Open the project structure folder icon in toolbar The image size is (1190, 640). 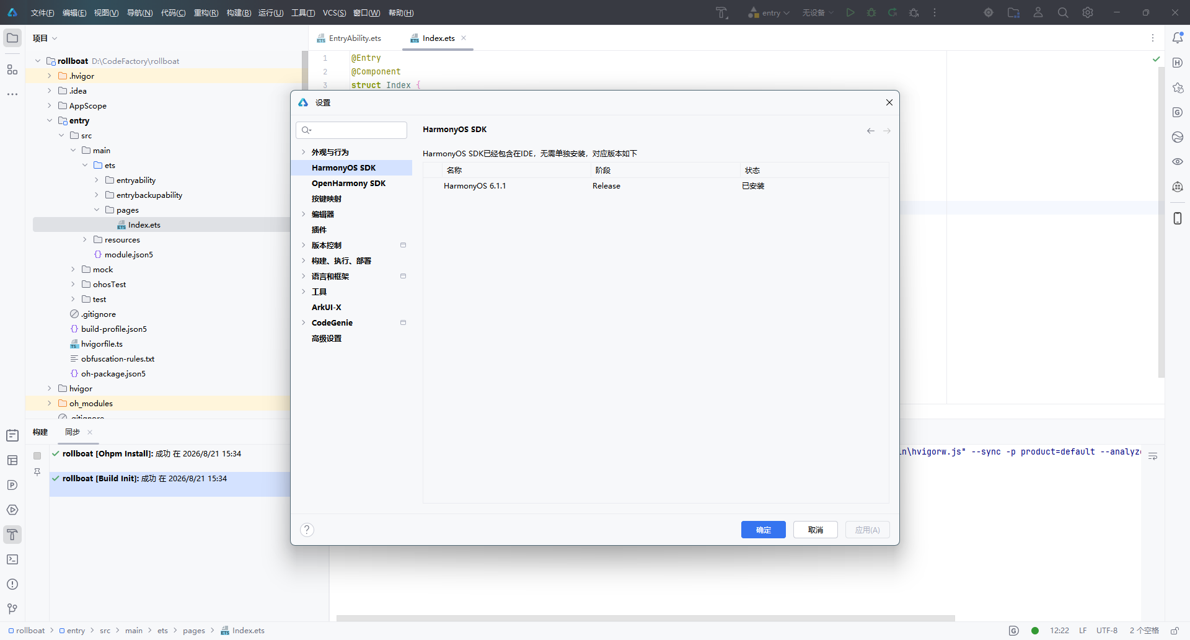pyautogui.click(x=1013, y=12)
